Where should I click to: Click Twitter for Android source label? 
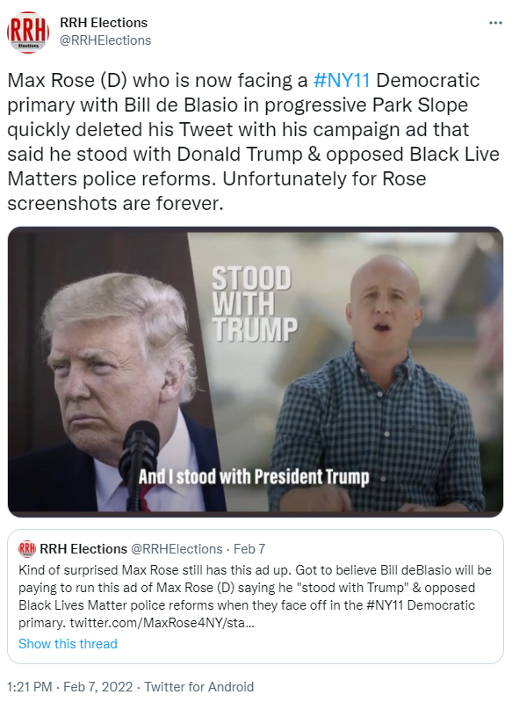click(x=198, y=687)
